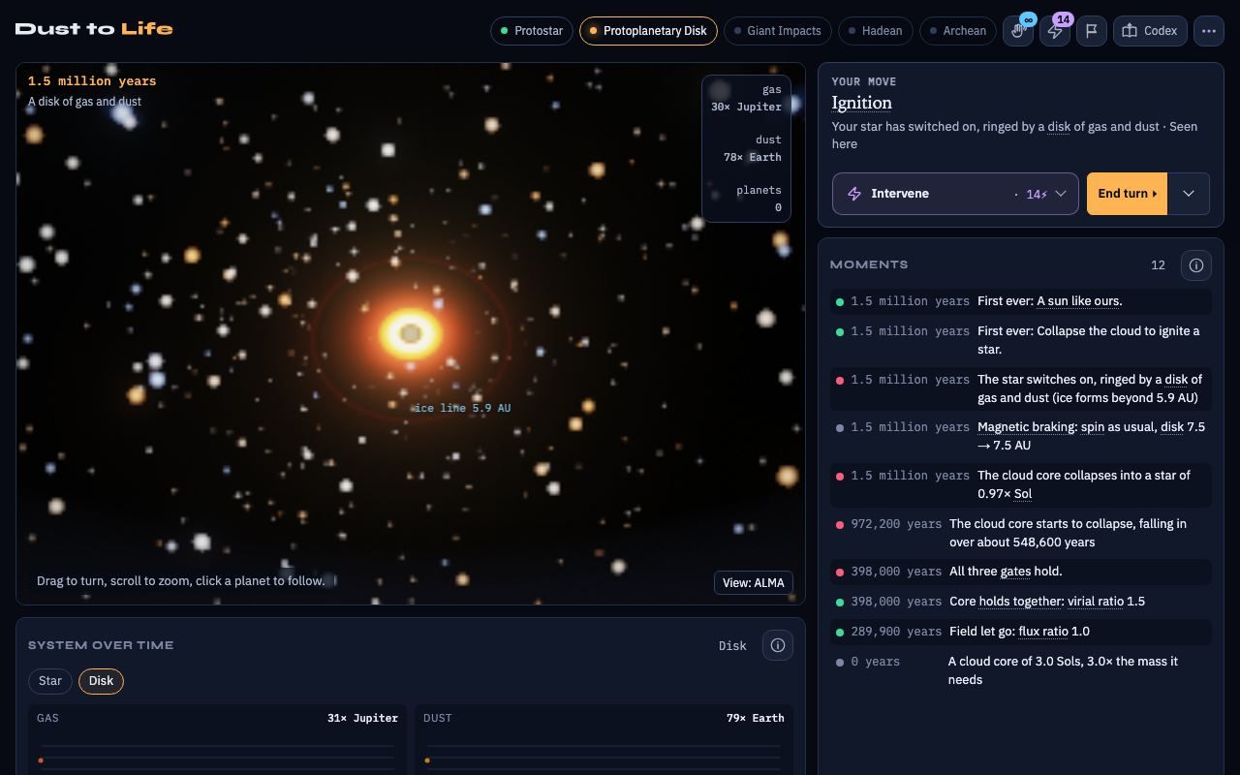Click the 'Collapse the cloud to ignite a star' moment
This screenshot has width=1240, height=775.
point(1021,340)
